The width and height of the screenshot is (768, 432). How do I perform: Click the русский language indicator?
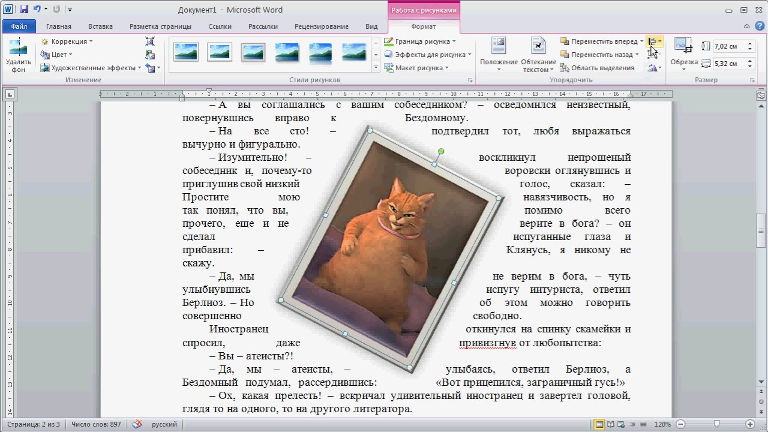point(164,424)
